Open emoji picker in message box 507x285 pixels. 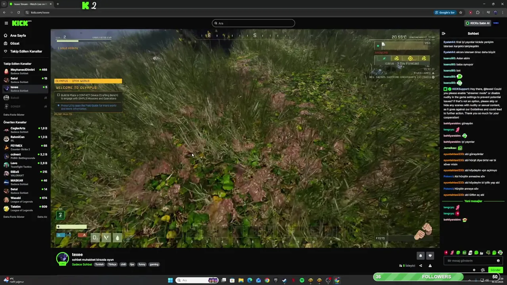click(498, 261)
